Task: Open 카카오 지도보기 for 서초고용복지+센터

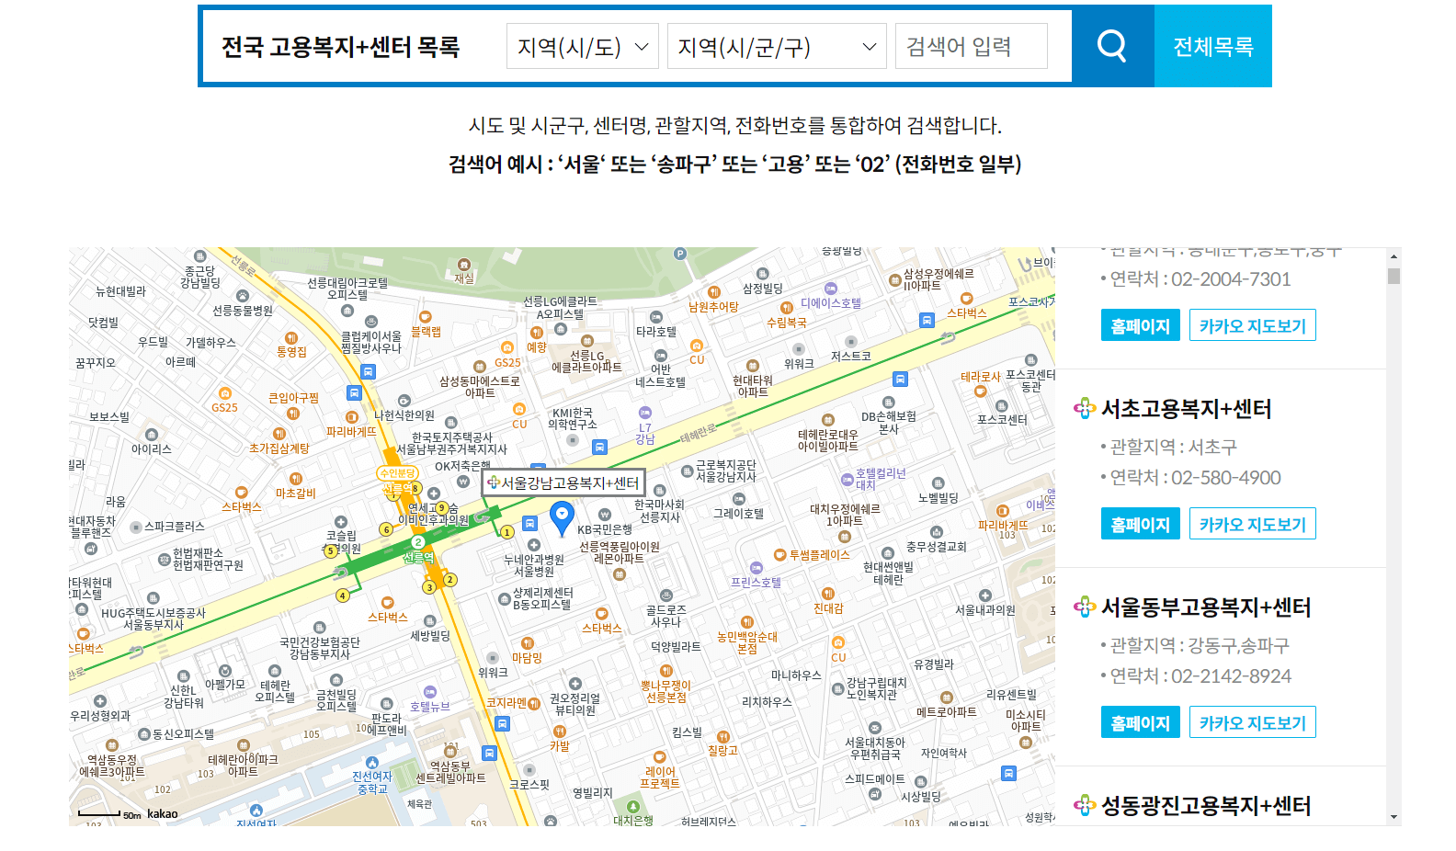Action: [1252, 524]
